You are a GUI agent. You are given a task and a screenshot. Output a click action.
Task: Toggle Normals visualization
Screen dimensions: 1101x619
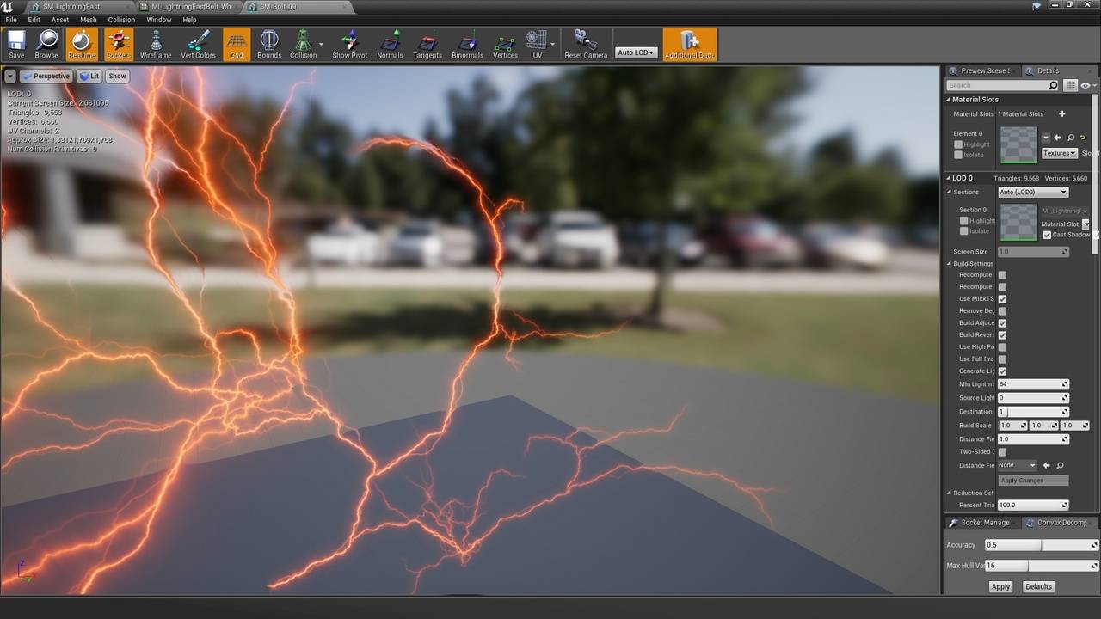390,44
